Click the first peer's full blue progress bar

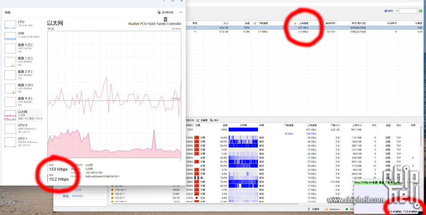[243, 129]
